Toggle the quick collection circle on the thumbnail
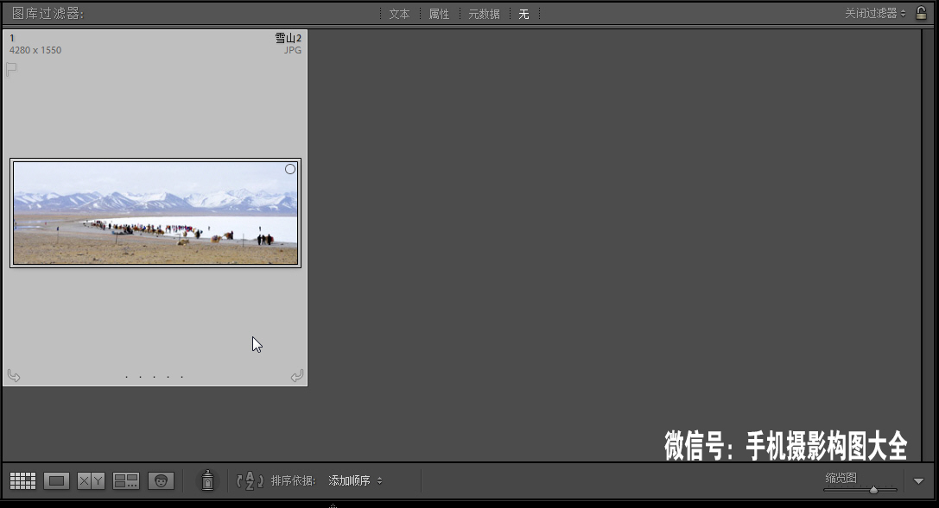Screen dimensions: 939x508 pos(290,169)
